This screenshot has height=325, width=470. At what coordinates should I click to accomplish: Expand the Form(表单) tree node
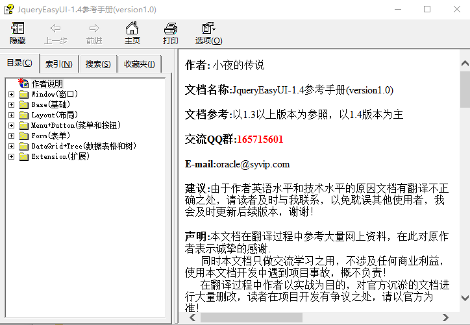(11, 136)
